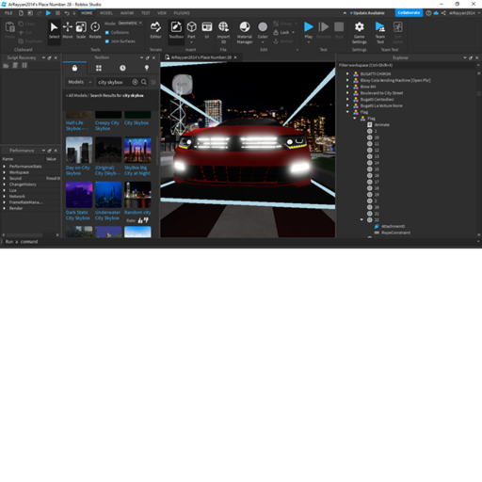Open Material Manager
The width and height of the screenshot is (482, 482).
[245, 32]
